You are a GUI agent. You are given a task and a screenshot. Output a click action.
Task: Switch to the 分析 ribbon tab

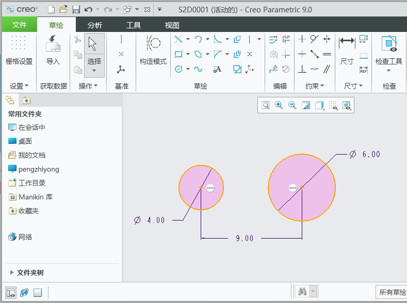click(95, 25)
